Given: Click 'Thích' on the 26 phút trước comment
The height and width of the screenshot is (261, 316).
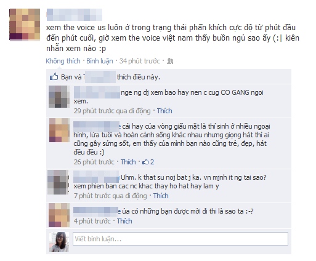Looking at the screenshot, I should tap(128, 162).
